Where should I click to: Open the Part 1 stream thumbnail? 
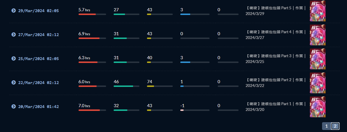tap(318, 107)
